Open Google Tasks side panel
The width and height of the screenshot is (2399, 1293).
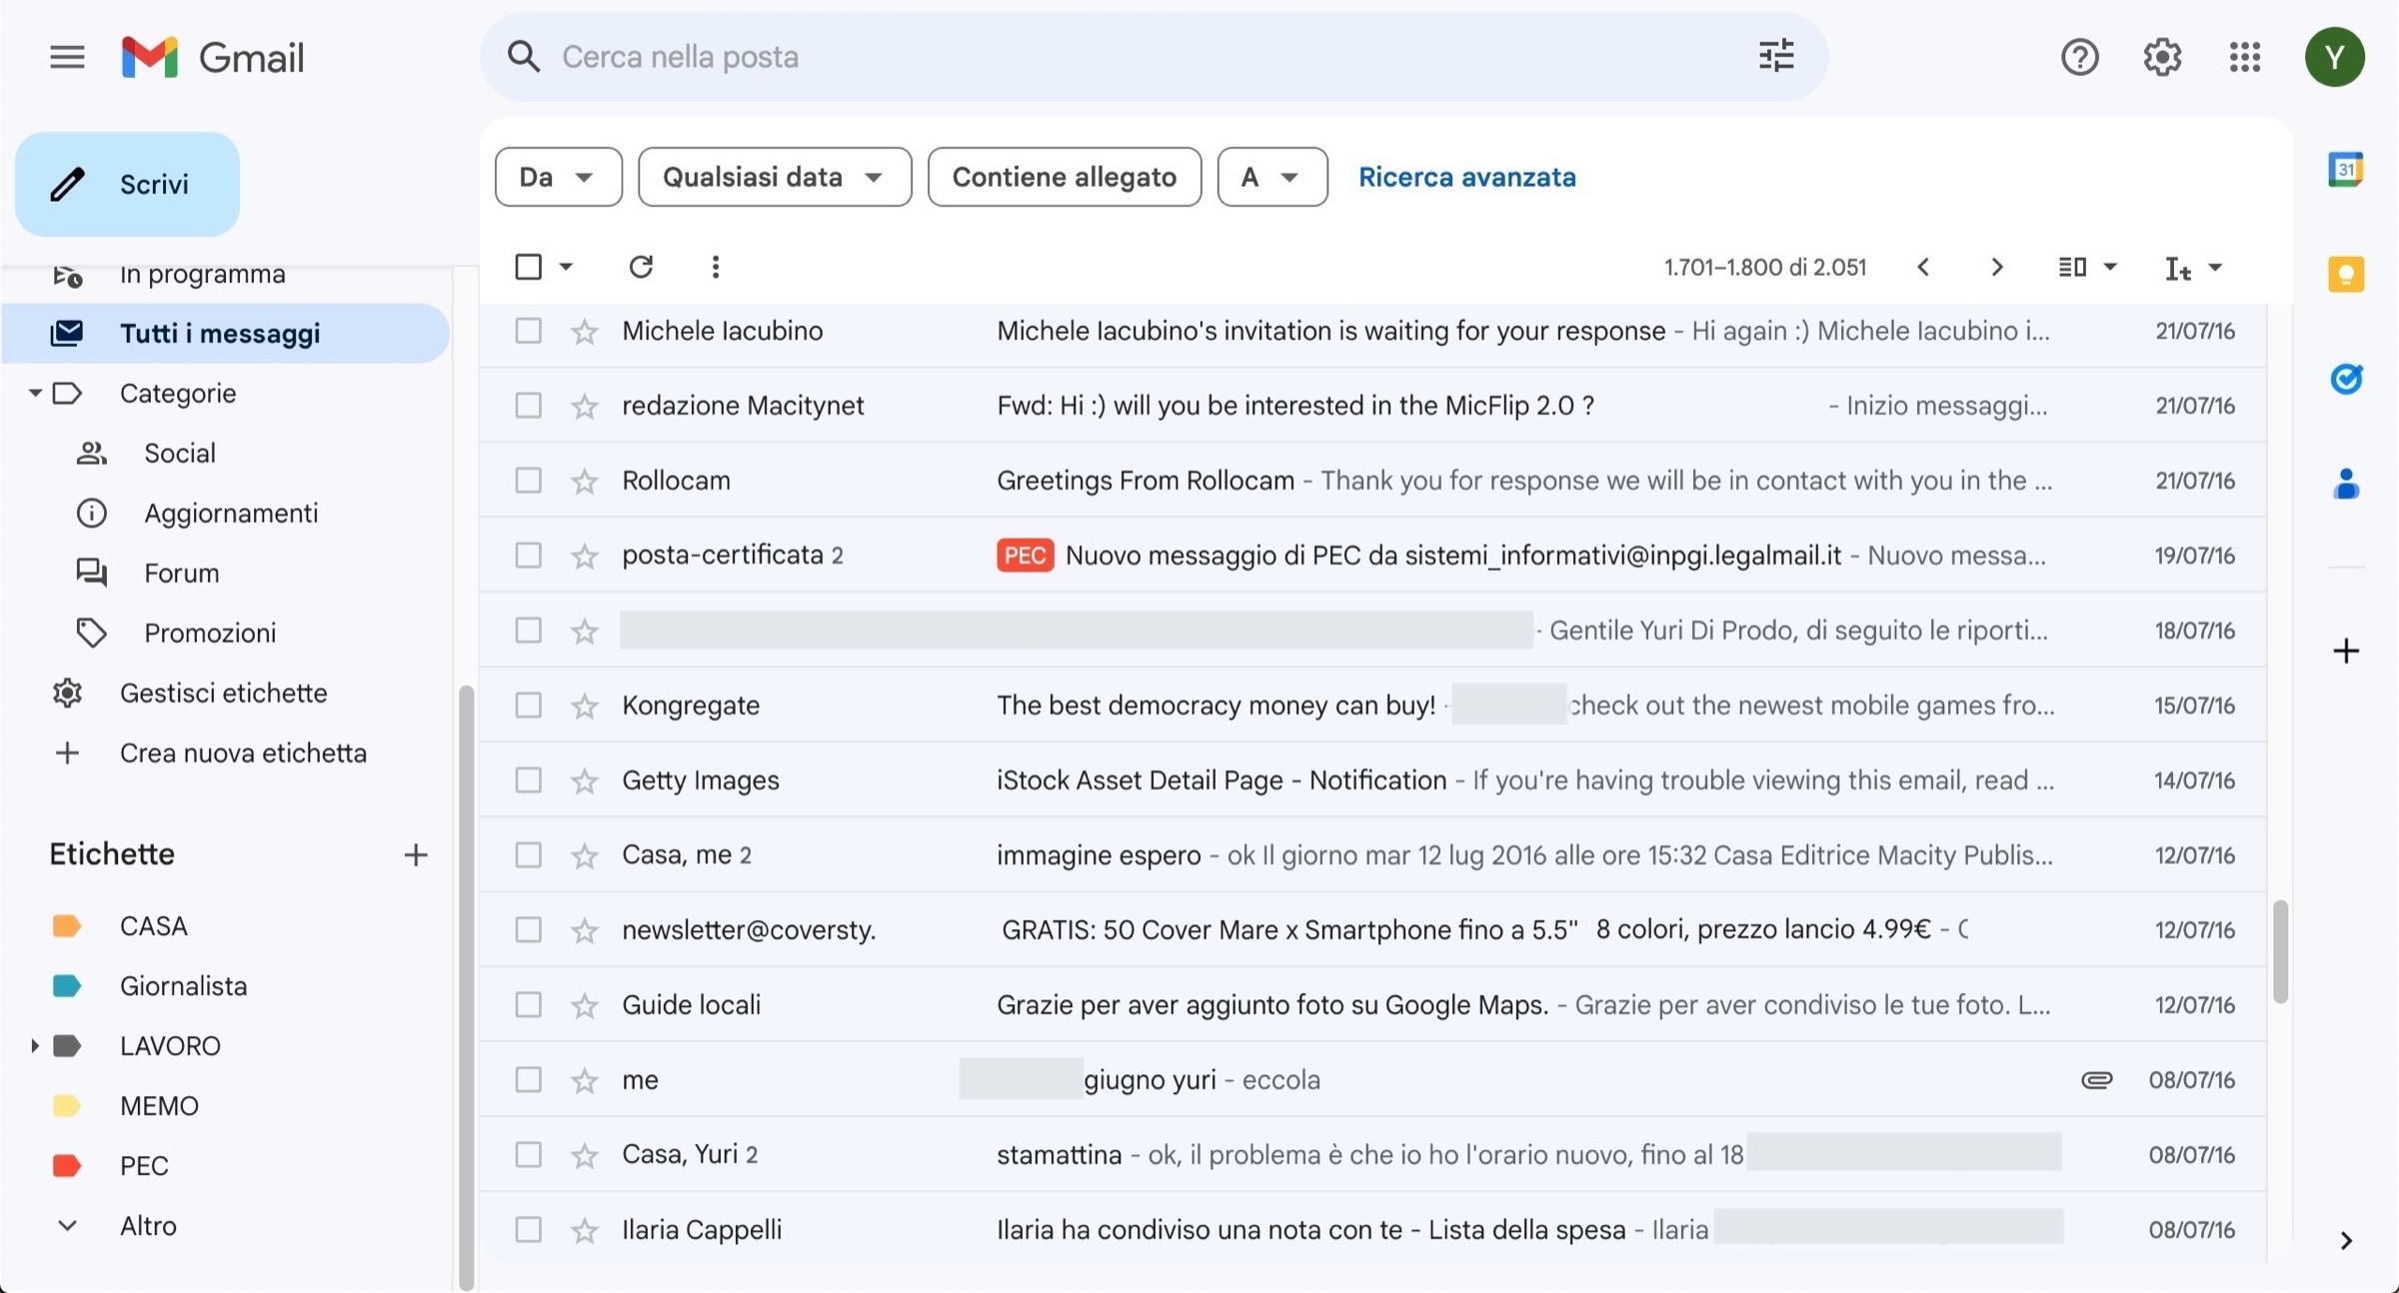tap(2345, 379)
